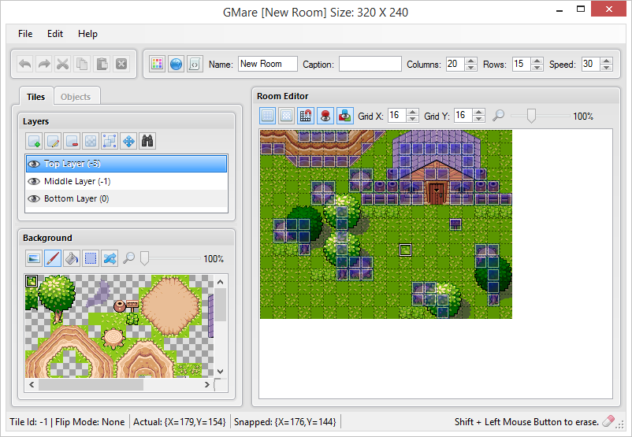
Task: Delete layer with the minus icon
Action: pos(72,141)
